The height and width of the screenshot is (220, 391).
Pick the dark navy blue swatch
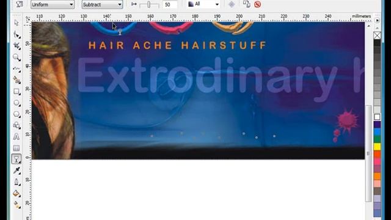tap(378, 125)
